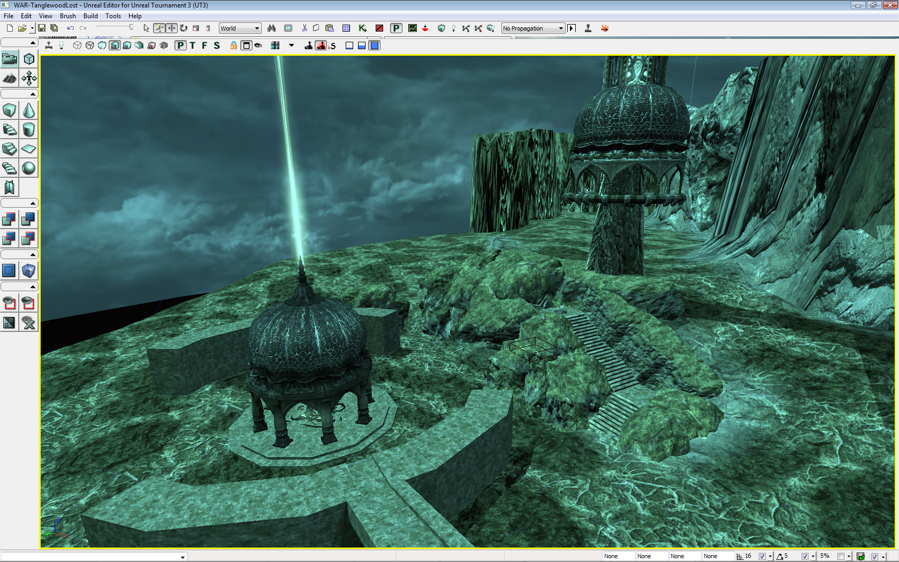Click CSG Subtract icon
This screenshot has height=562, width=899.
(x=29, y=219)
